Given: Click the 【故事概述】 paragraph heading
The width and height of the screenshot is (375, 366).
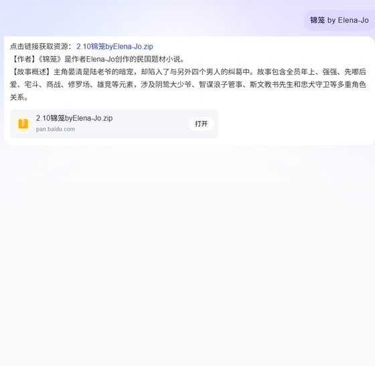Looking at the screenshot, I should [31, 71].
